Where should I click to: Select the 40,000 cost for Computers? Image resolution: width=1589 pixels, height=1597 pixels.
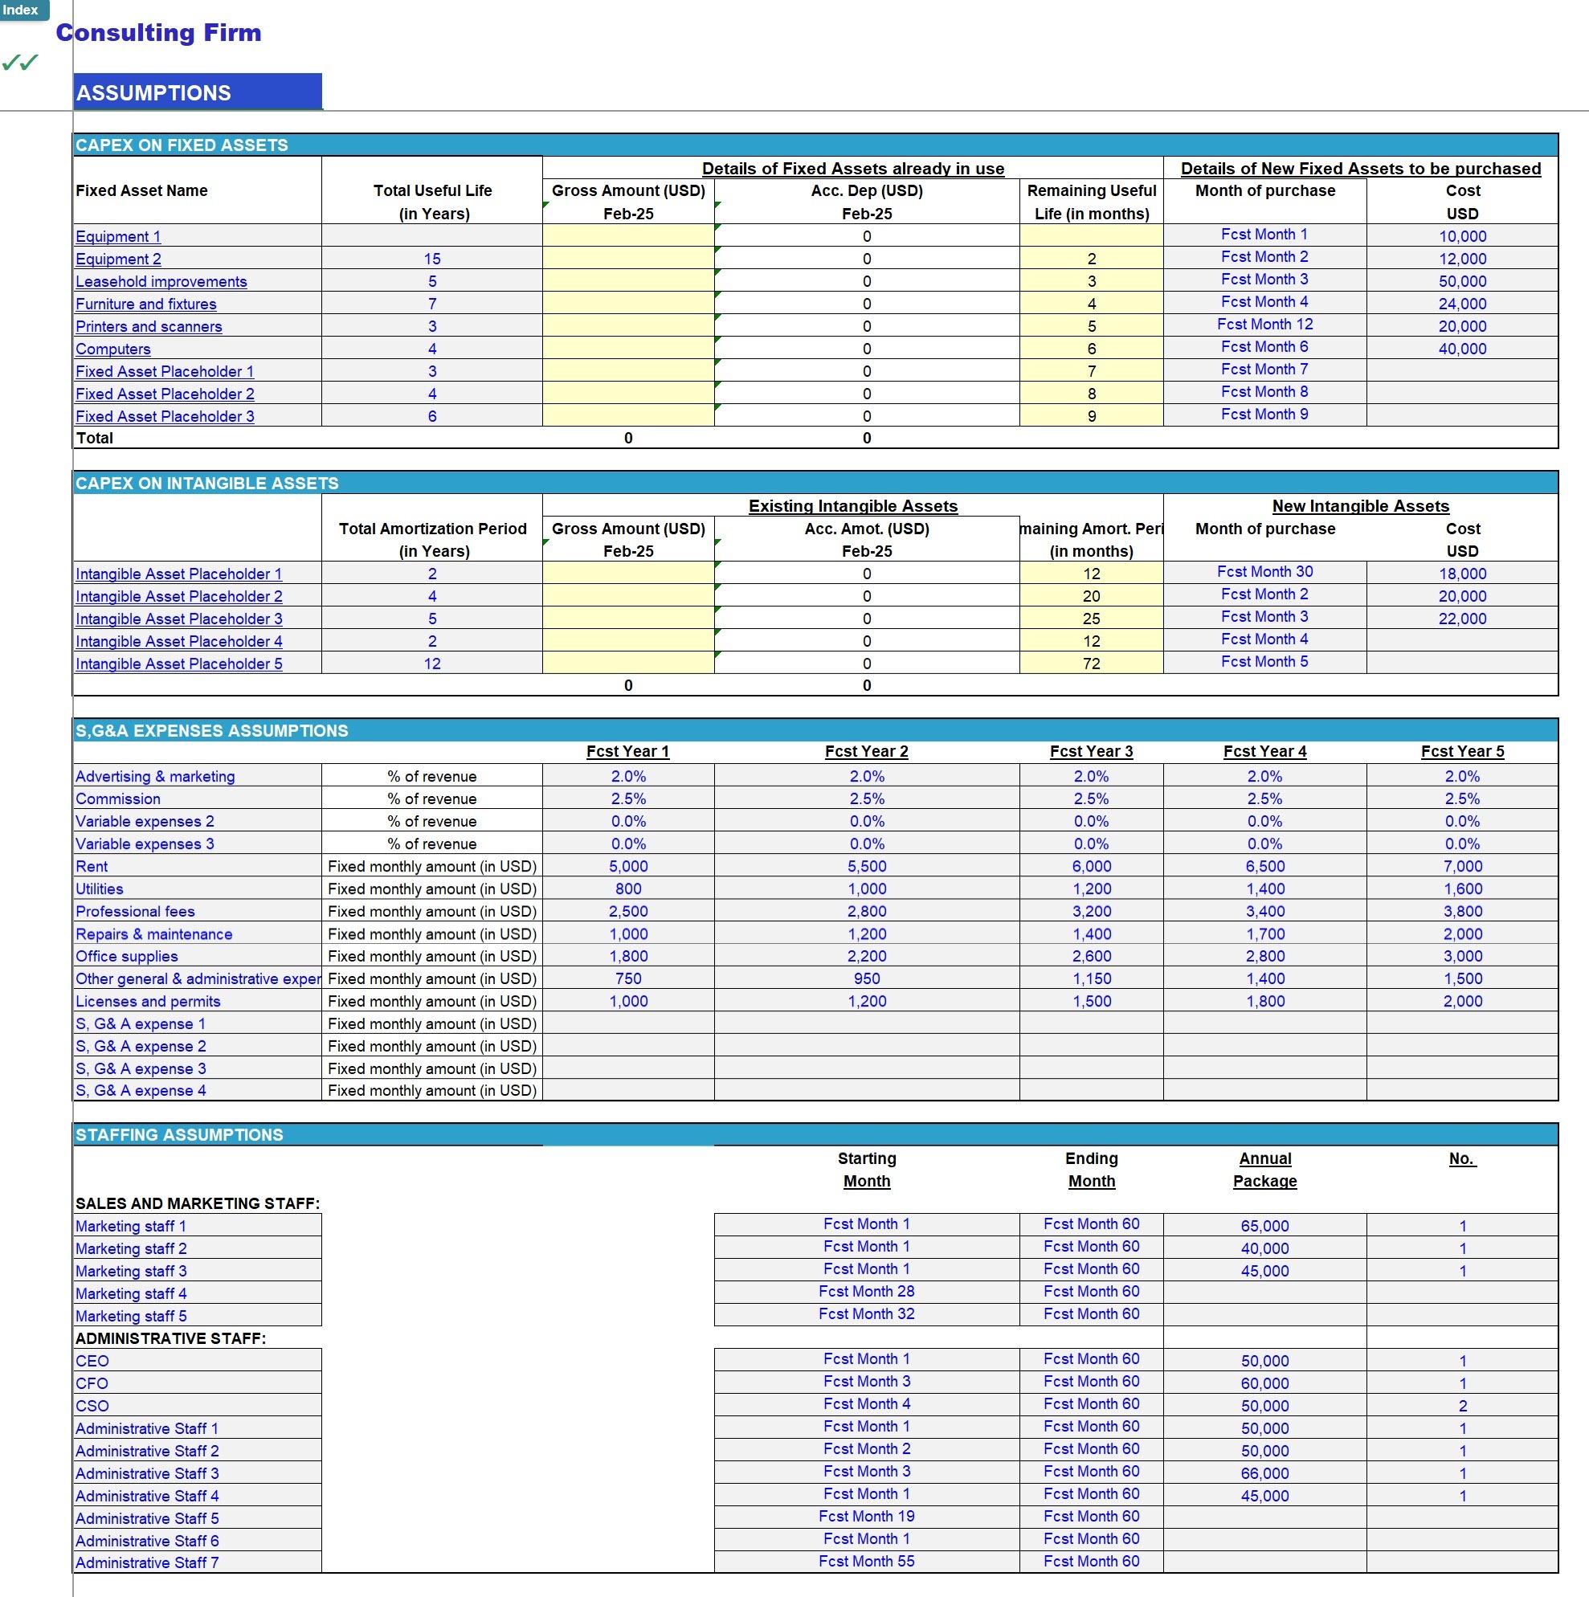[x=1463, y=349]
